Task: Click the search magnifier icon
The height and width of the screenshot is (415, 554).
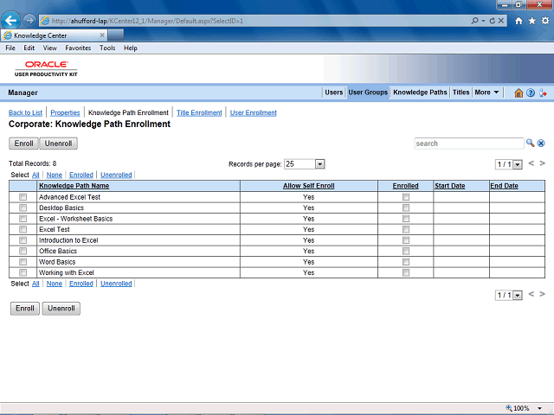Action: point(530,143)
